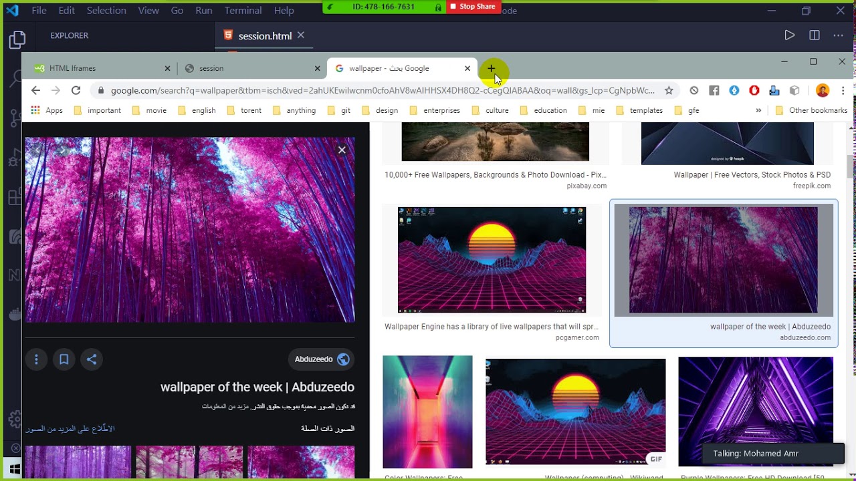Select the retro sun Wallpaper Engine thumbnail

[492, 260]
